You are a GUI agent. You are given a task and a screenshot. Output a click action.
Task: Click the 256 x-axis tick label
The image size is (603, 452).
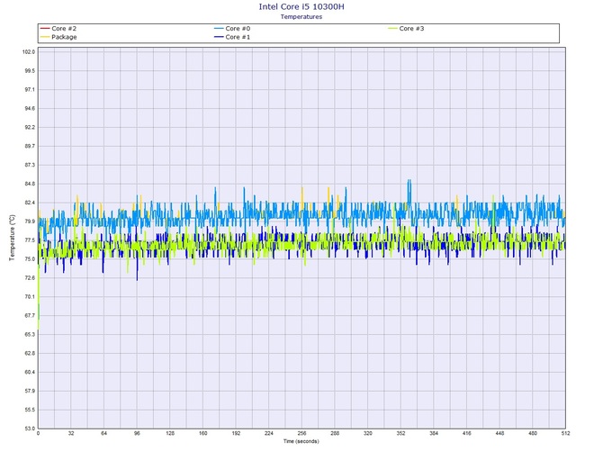point(301,433)
